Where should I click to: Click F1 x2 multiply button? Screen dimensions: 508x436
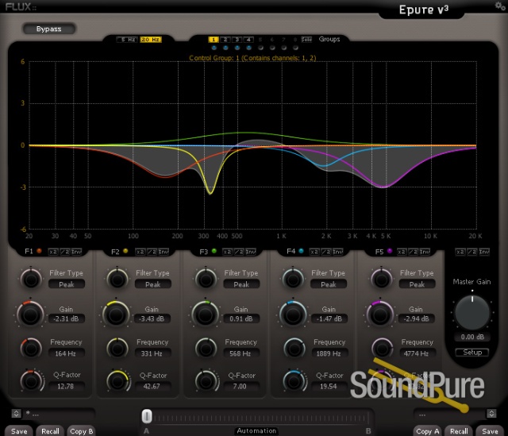click(53, 252)
